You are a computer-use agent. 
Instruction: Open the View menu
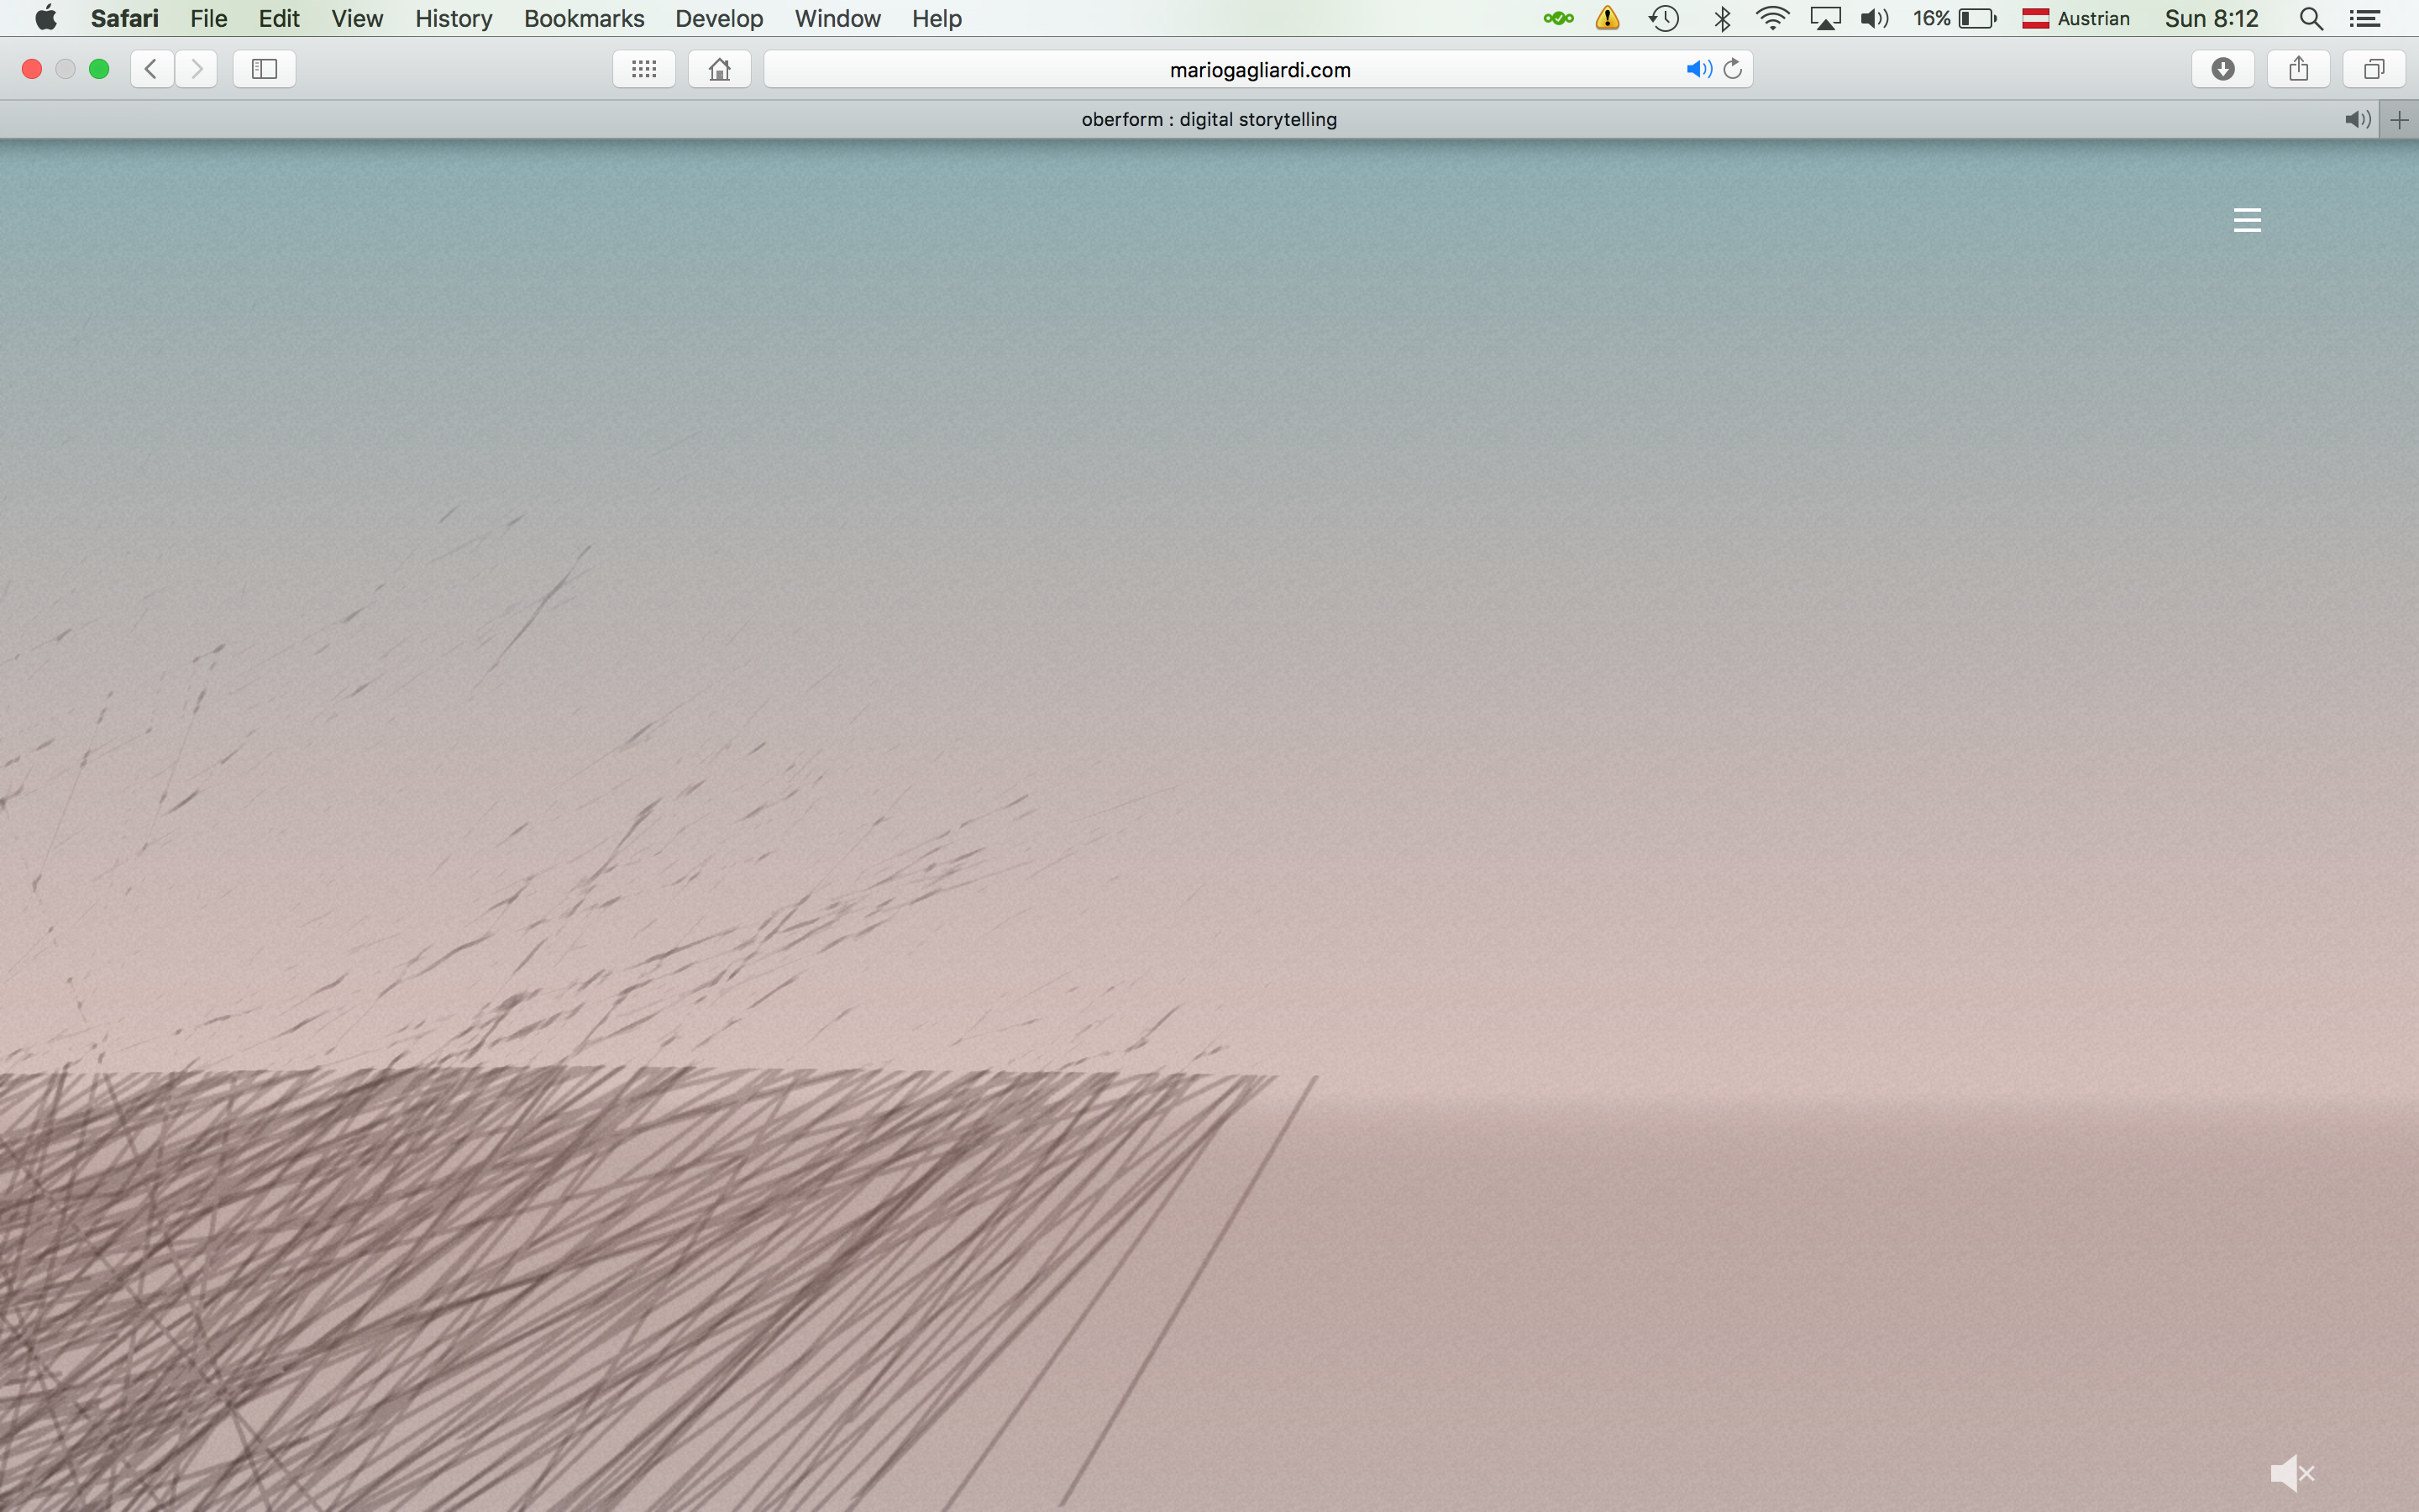tap(357, 18)
